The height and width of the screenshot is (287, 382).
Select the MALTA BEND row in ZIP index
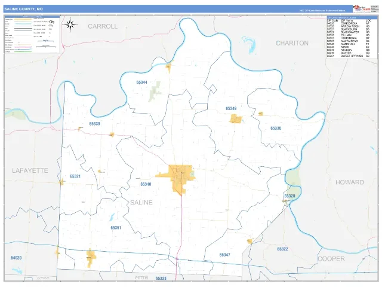[x=349, y=41]
